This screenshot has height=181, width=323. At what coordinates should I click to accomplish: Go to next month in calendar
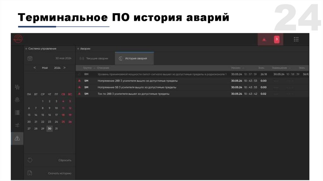tap(64, 68)
